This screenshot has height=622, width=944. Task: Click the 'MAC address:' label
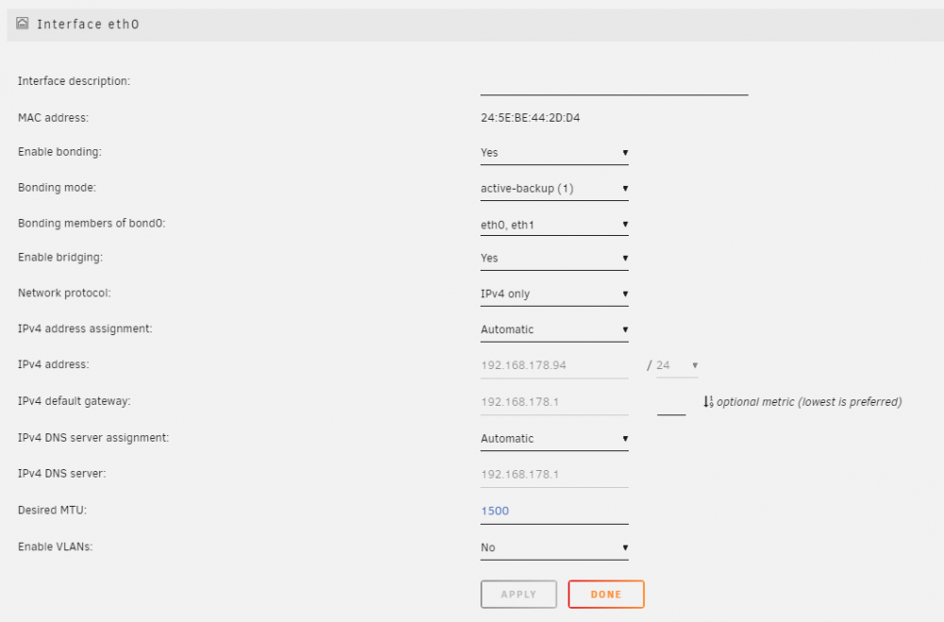point(53,118)
